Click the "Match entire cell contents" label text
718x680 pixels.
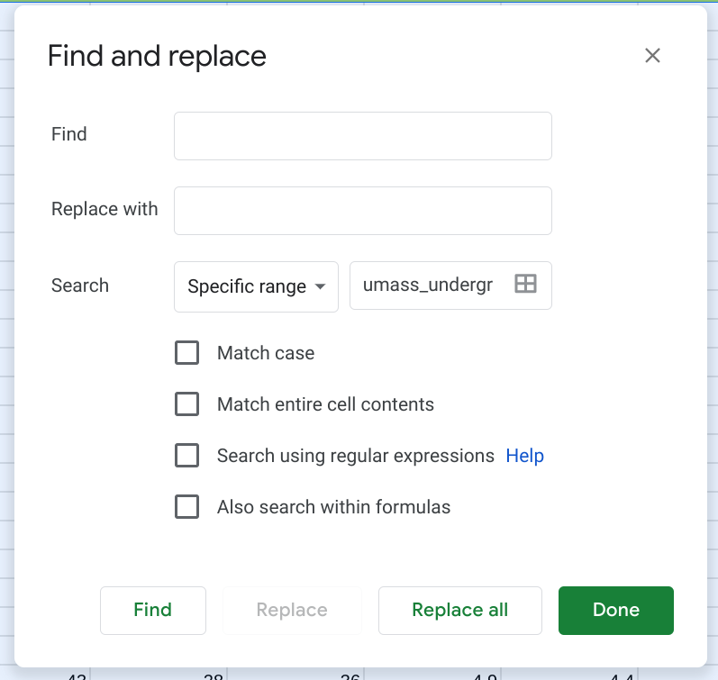325,404
